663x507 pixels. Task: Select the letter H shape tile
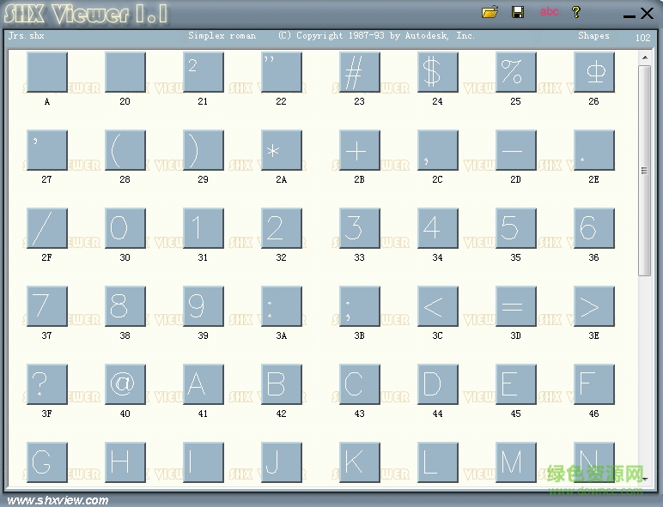point(125,462)
